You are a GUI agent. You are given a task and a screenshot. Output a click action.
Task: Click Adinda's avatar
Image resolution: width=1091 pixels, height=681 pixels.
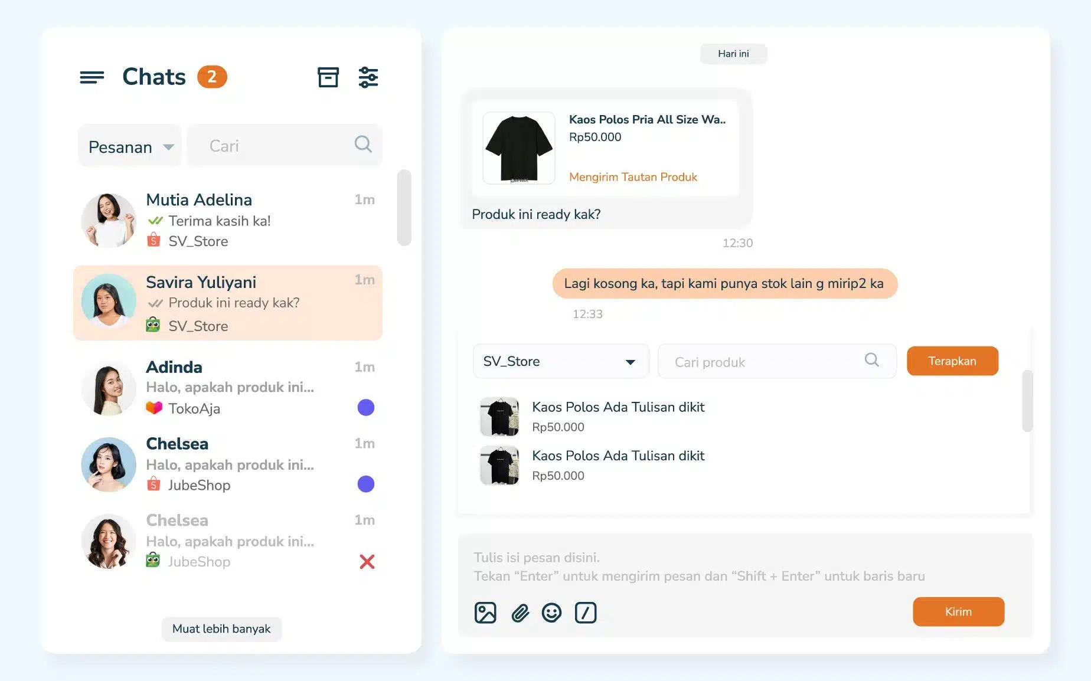click(x=109, y=388)
